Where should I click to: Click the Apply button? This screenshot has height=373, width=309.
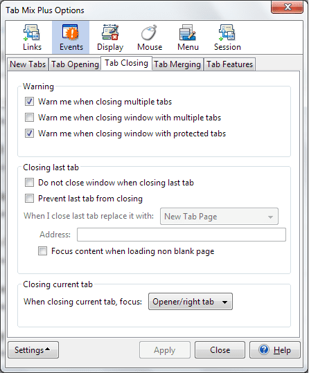(165, 349)
